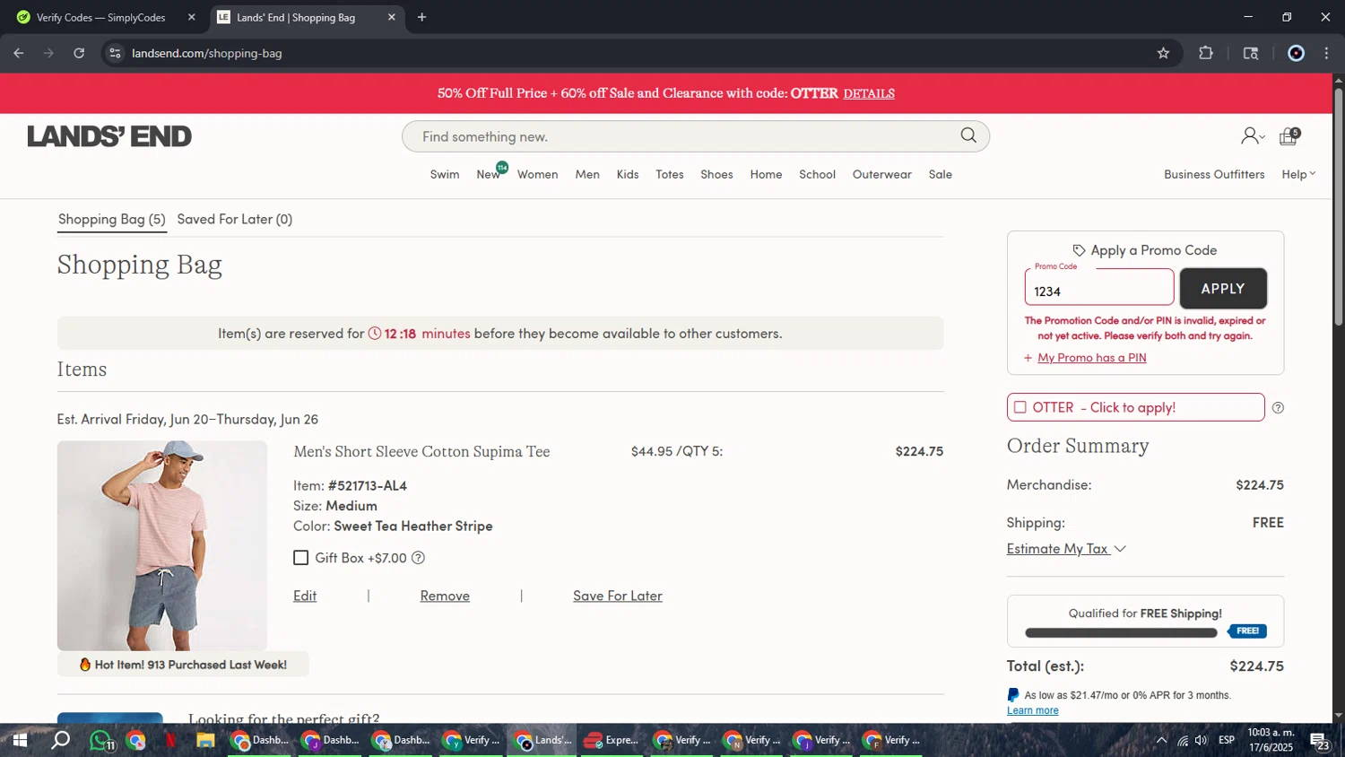Tick the Gift Box +$7.00 checkbox
The width and height of the screenshot is (1345, 757).
pos(301,558)
